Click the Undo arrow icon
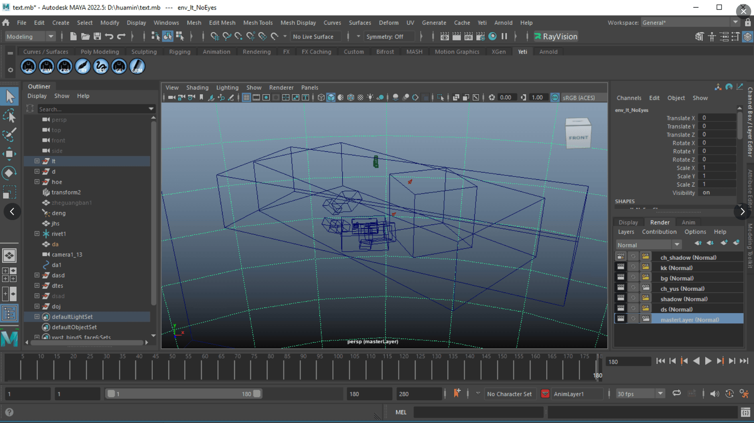The image size is (754, 423). pyautogui.click(x=109, y=36)
